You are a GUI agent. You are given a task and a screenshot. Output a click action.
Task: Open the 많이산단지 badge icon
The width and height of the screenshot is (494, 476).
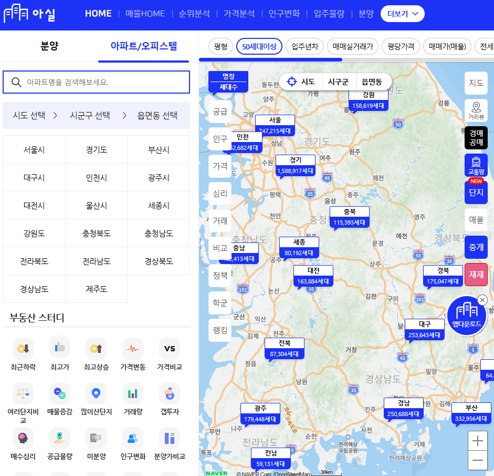tap(96, 393)
